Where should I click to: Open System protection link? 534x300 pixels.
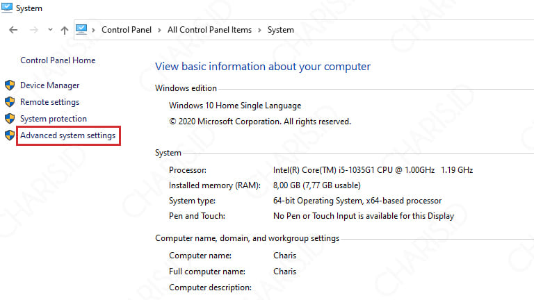54,119
